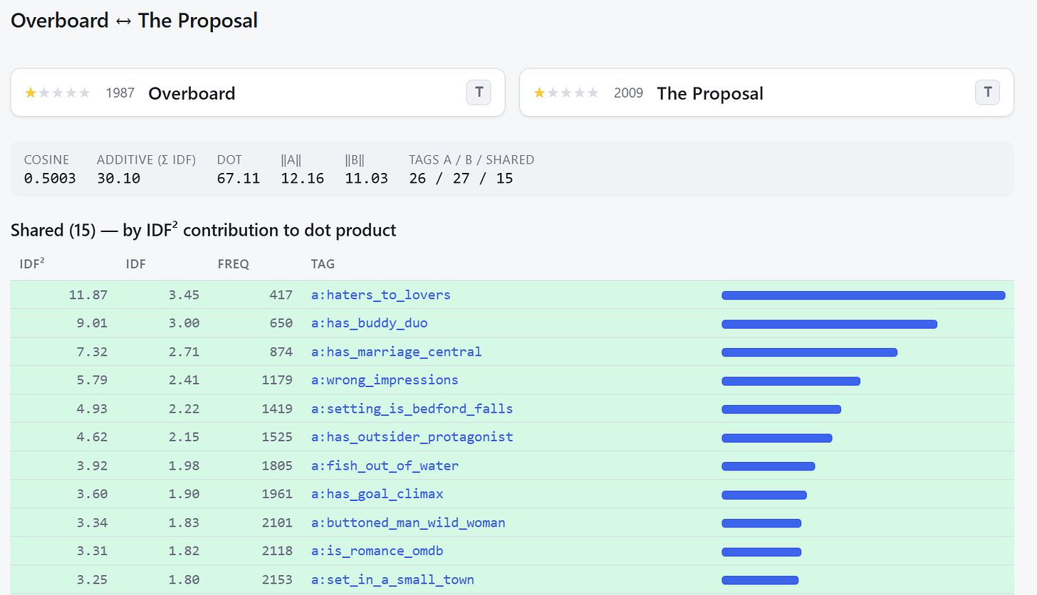Open the Overboard movie title
The image size is (1037, 595).
pos(192,93)
